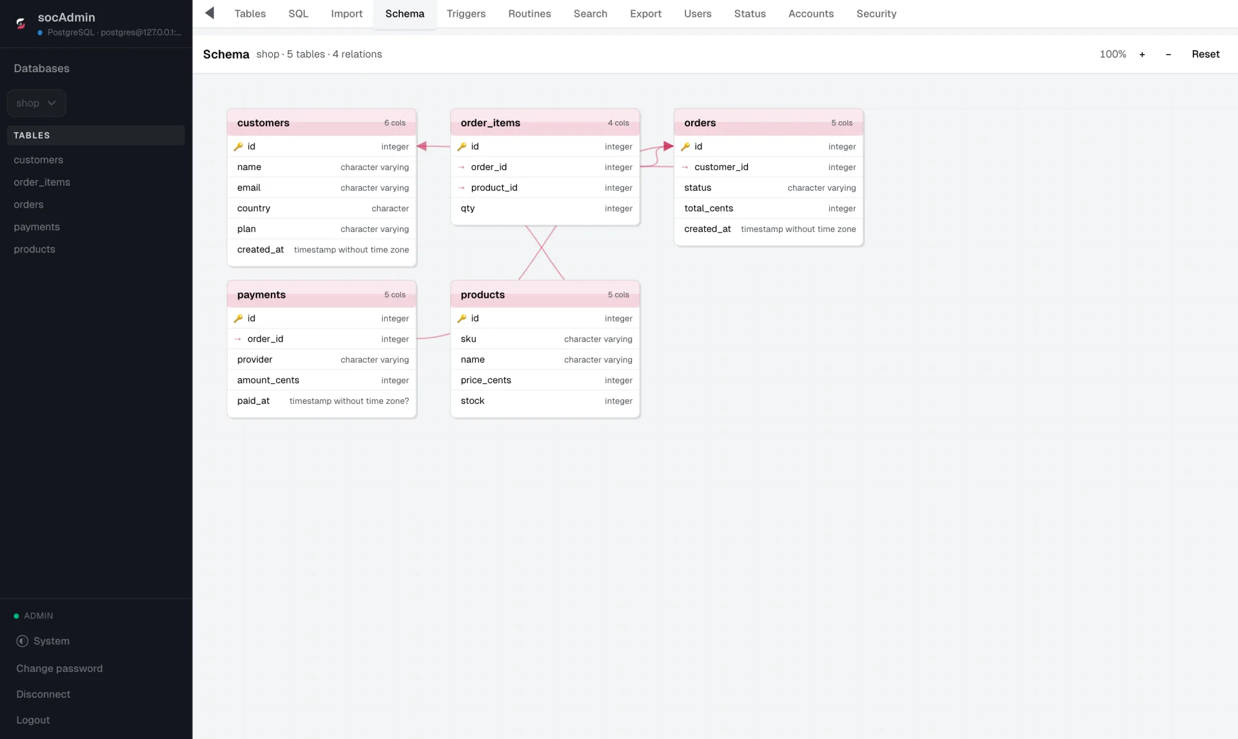Click the qty column in order_items
1238x739 pixels.
click(545, 208)
